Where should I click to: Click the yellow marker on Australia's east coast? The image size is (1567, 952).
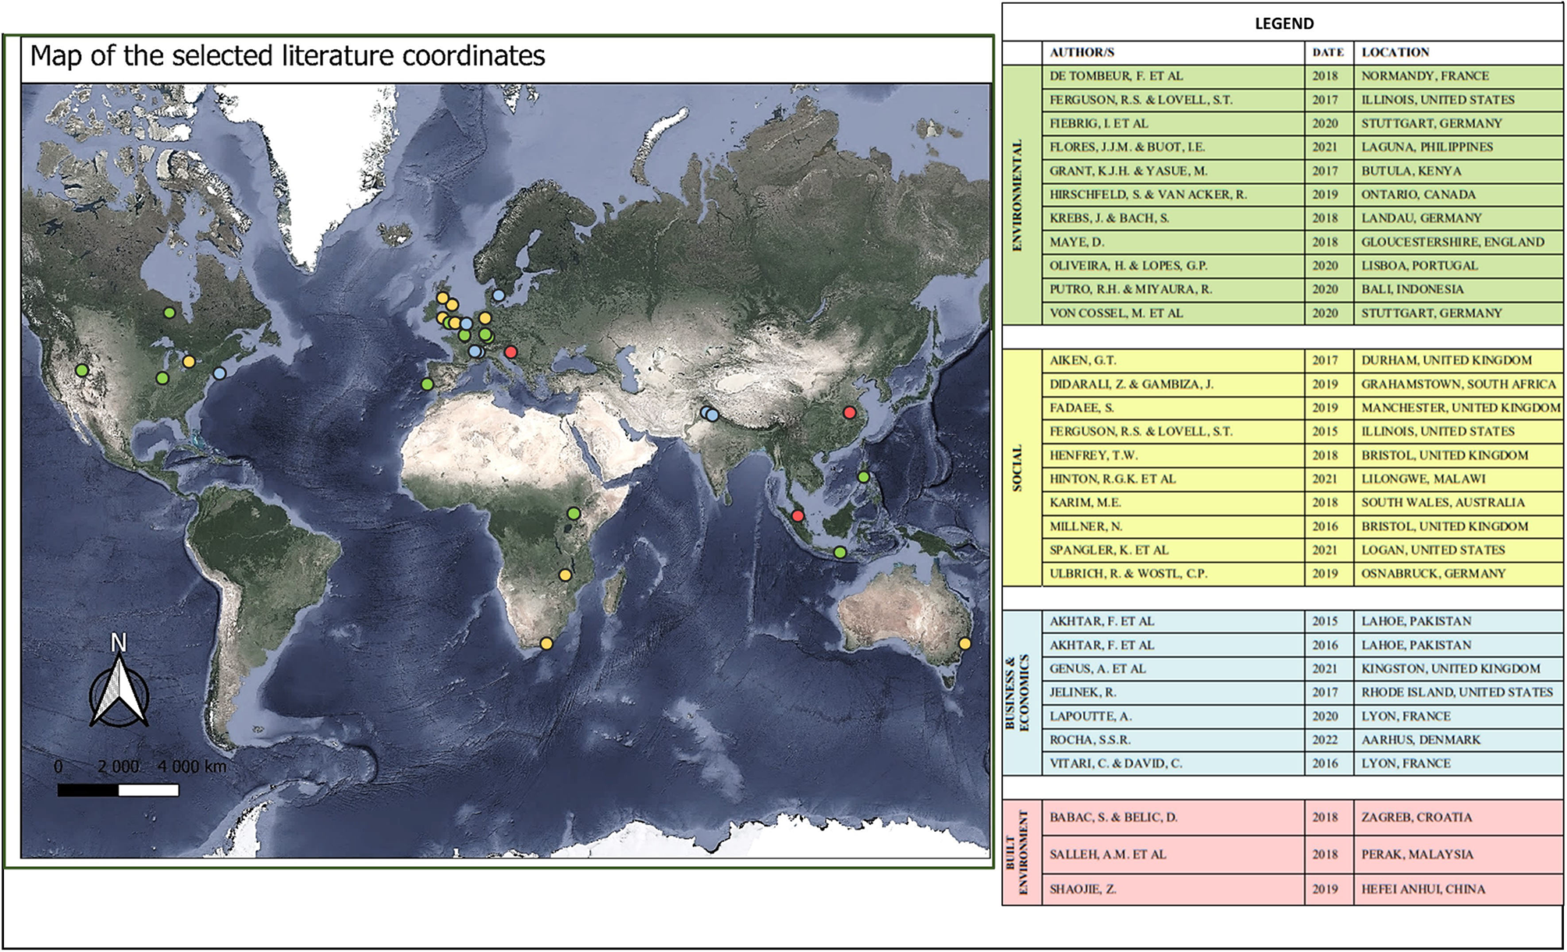click(965, 643)
